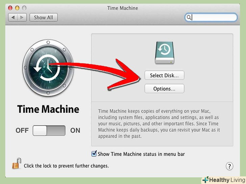Click the OFF label next to the switch

point(22,130)
